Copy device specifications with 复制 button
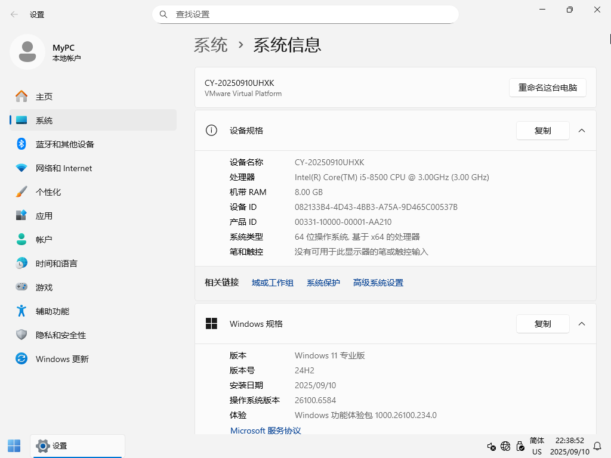This screenshot has width=611, height=458. click(x=542, y=131)
